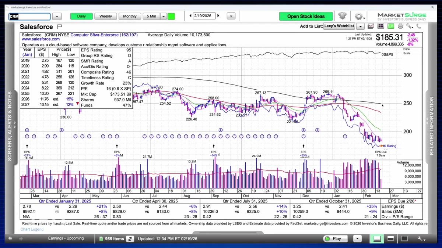
Task: Open the line chart icon near the watchlist
Action: click(x=371, y=26)
